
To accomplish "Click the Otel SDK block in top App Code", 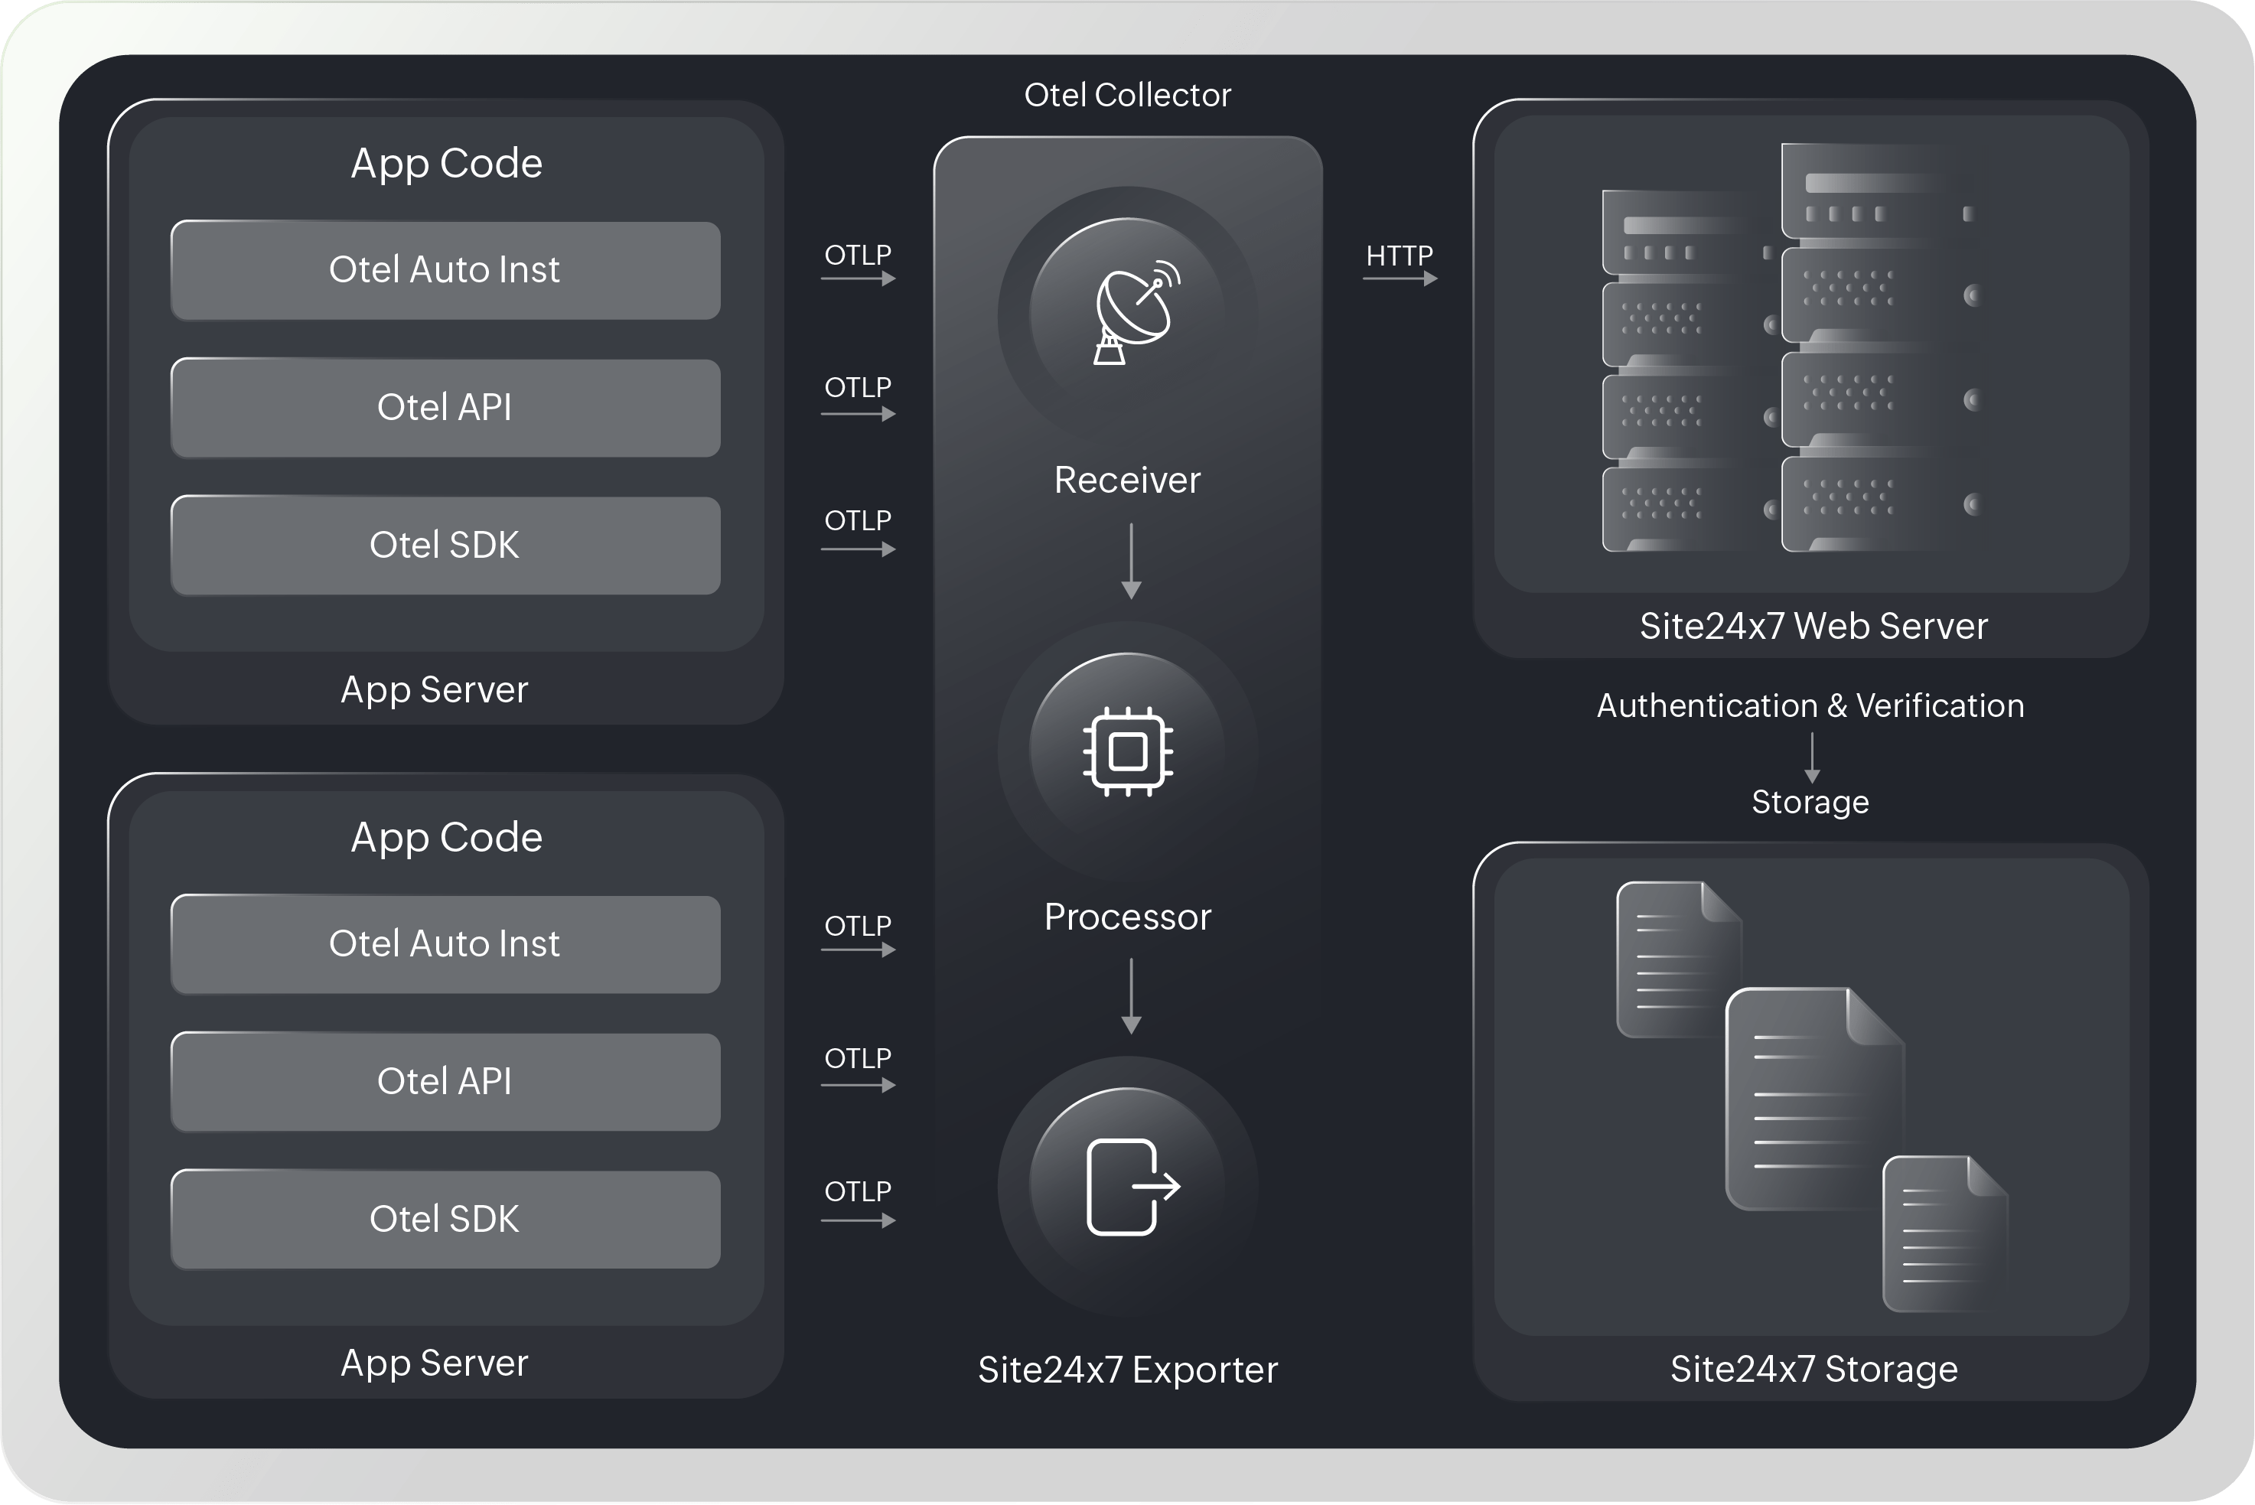I will click(x=445, y=546).
